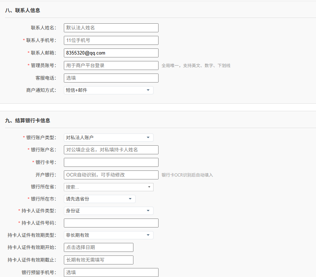316x277 pixels.
Task: Click the arrow icon on 银行所在省
Action: click(x=149, y=187)
